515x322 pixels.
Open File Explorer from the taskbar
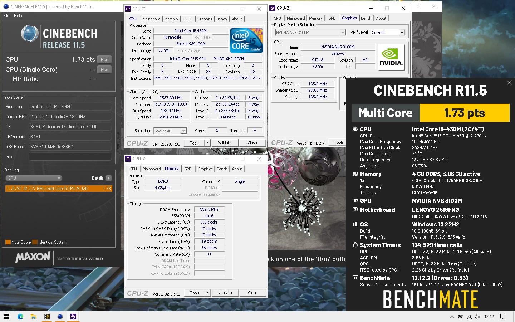pos(33,317)
